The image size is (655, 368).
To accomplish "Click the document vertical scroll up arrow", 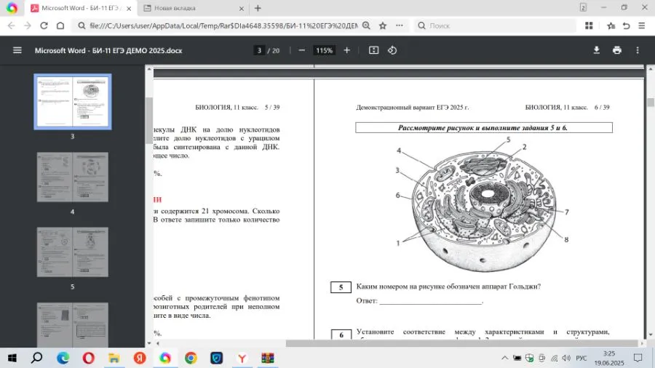I will tap(651, 69).
